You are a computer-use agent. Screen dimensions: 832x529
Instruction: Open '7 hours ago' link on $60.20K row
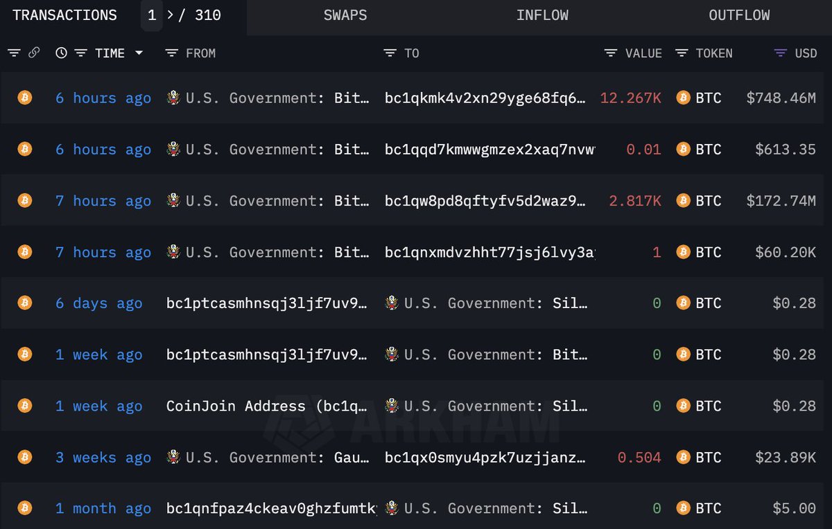pyautogui.click(x=103, y=253)
